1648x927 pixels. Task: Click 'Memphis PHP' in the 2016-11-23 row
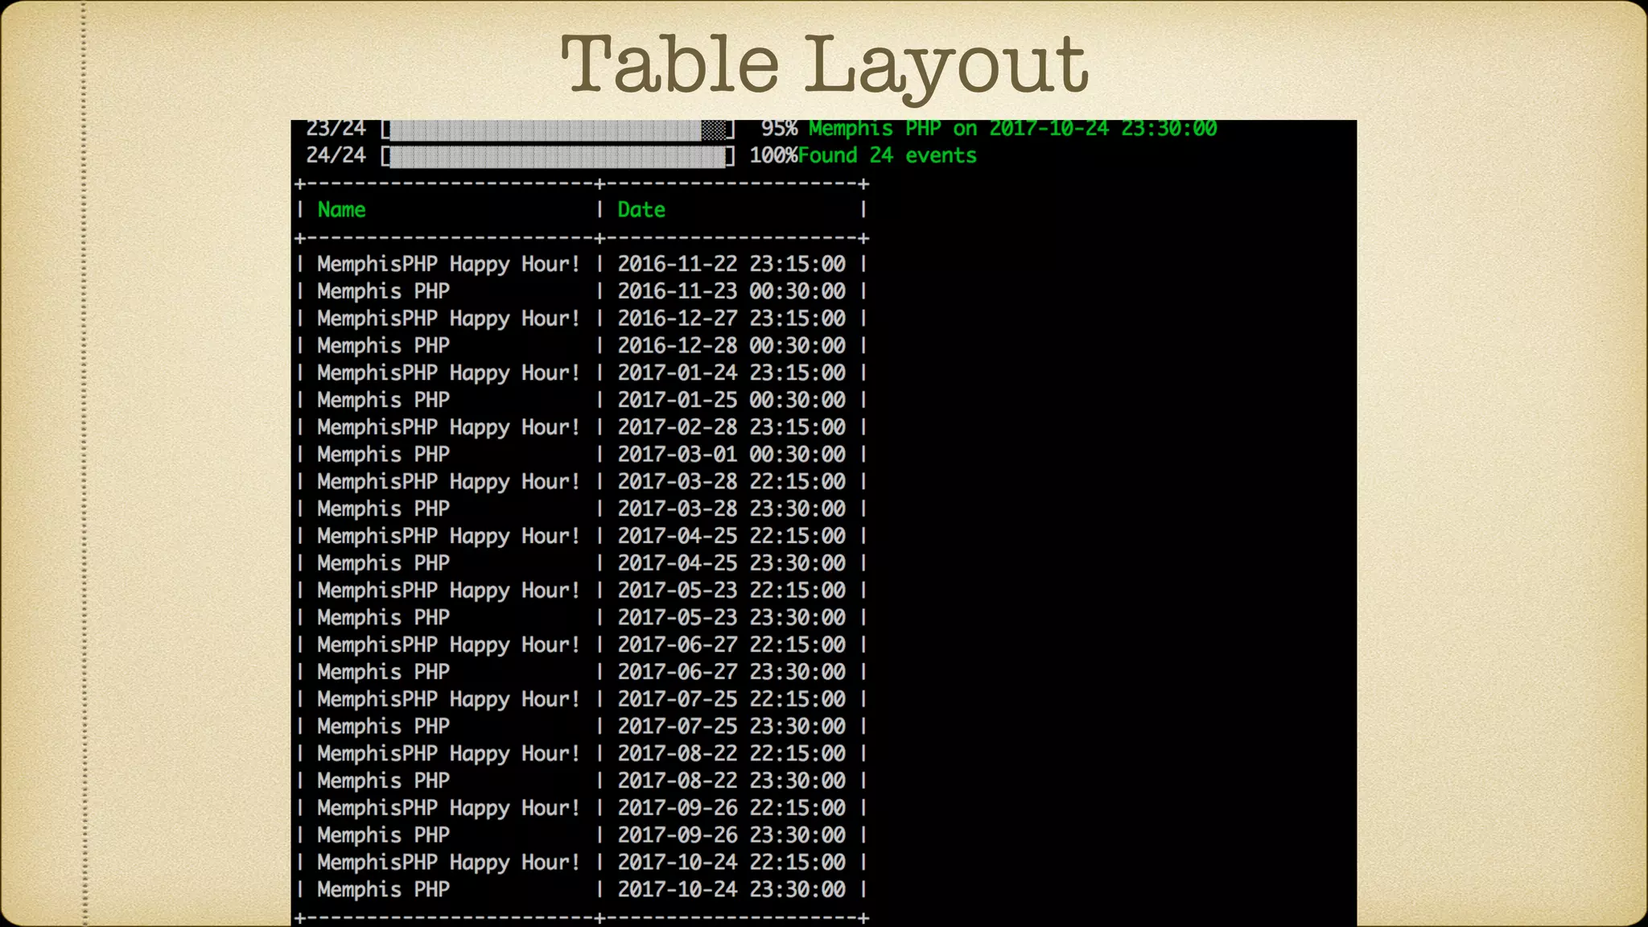point(383,292)
